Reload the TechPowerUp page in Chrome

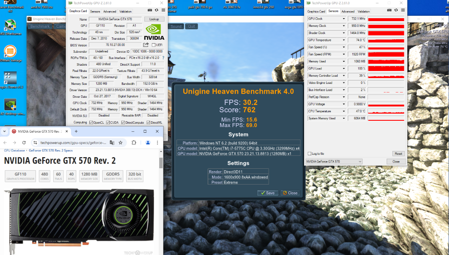coord(24,142)
